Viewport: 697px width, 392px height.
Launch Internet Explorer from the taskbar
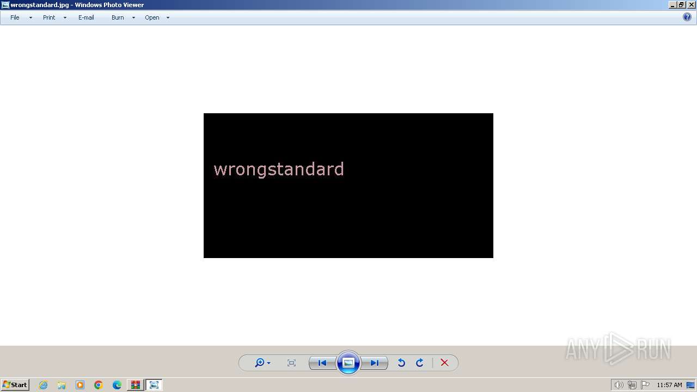coord(43,385)
